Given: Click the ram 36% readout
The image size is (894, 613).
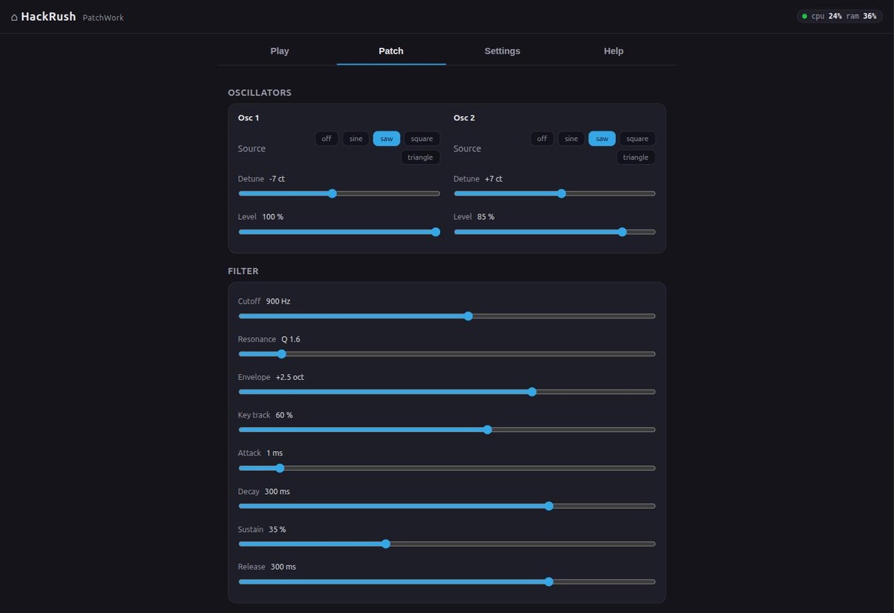Looking at the screenshot, I should tap(862, 16).
